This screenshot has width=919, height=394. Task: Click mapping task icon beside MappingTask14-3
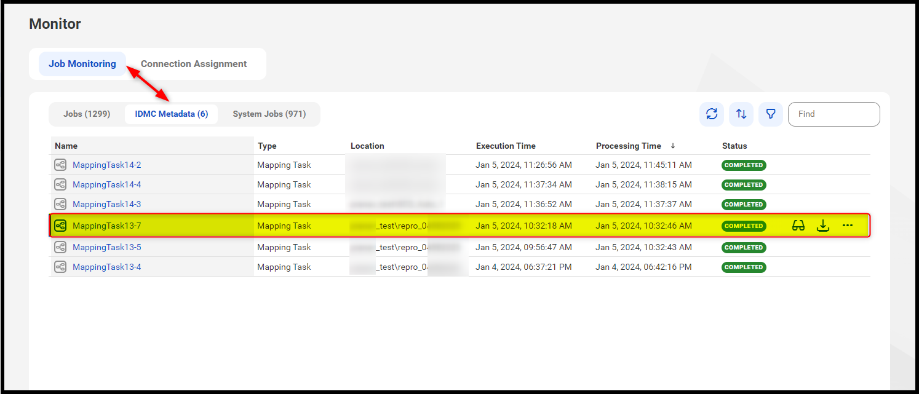pos(60,204)
